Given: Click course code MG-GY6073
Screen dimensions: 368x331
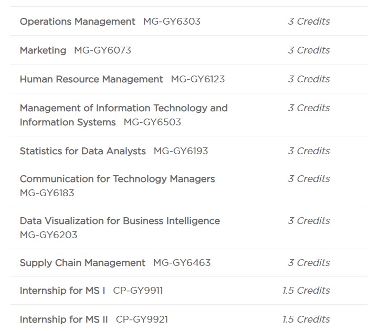Looking at the screenshot, I should point(102,50).
